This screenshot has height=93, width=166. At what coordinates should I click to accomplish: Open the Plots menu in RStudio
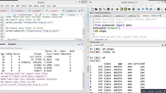(x=18, y=6)
